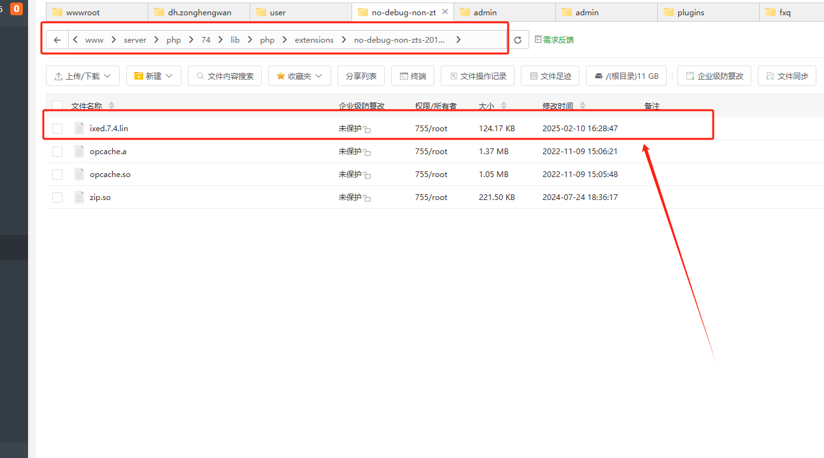Navigate to www in the breadcrumb

[94, 40]
